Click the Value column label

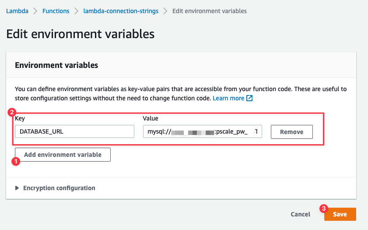pos(151,118)
